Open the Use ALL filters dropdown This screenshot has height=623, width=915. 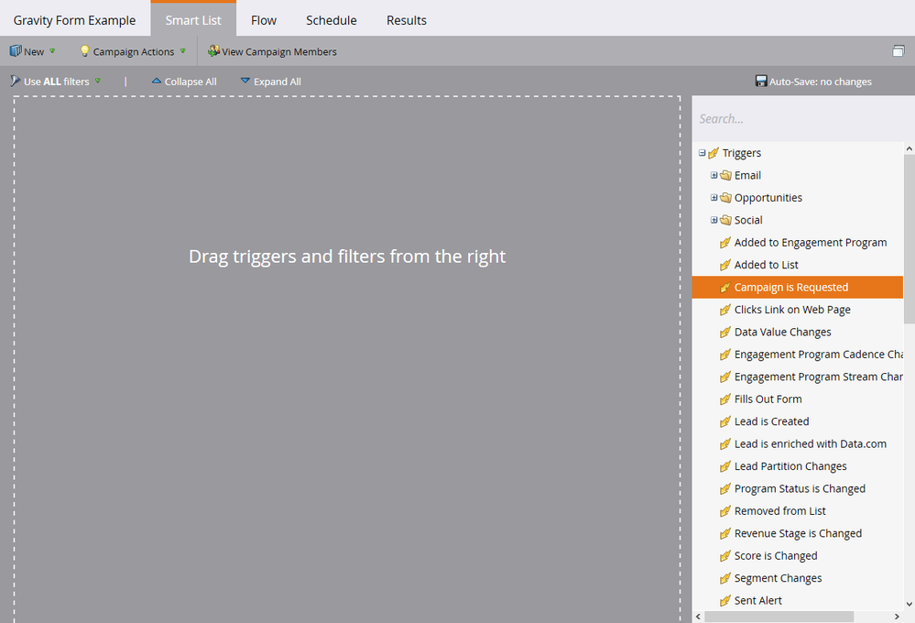(x=98, y=82)
